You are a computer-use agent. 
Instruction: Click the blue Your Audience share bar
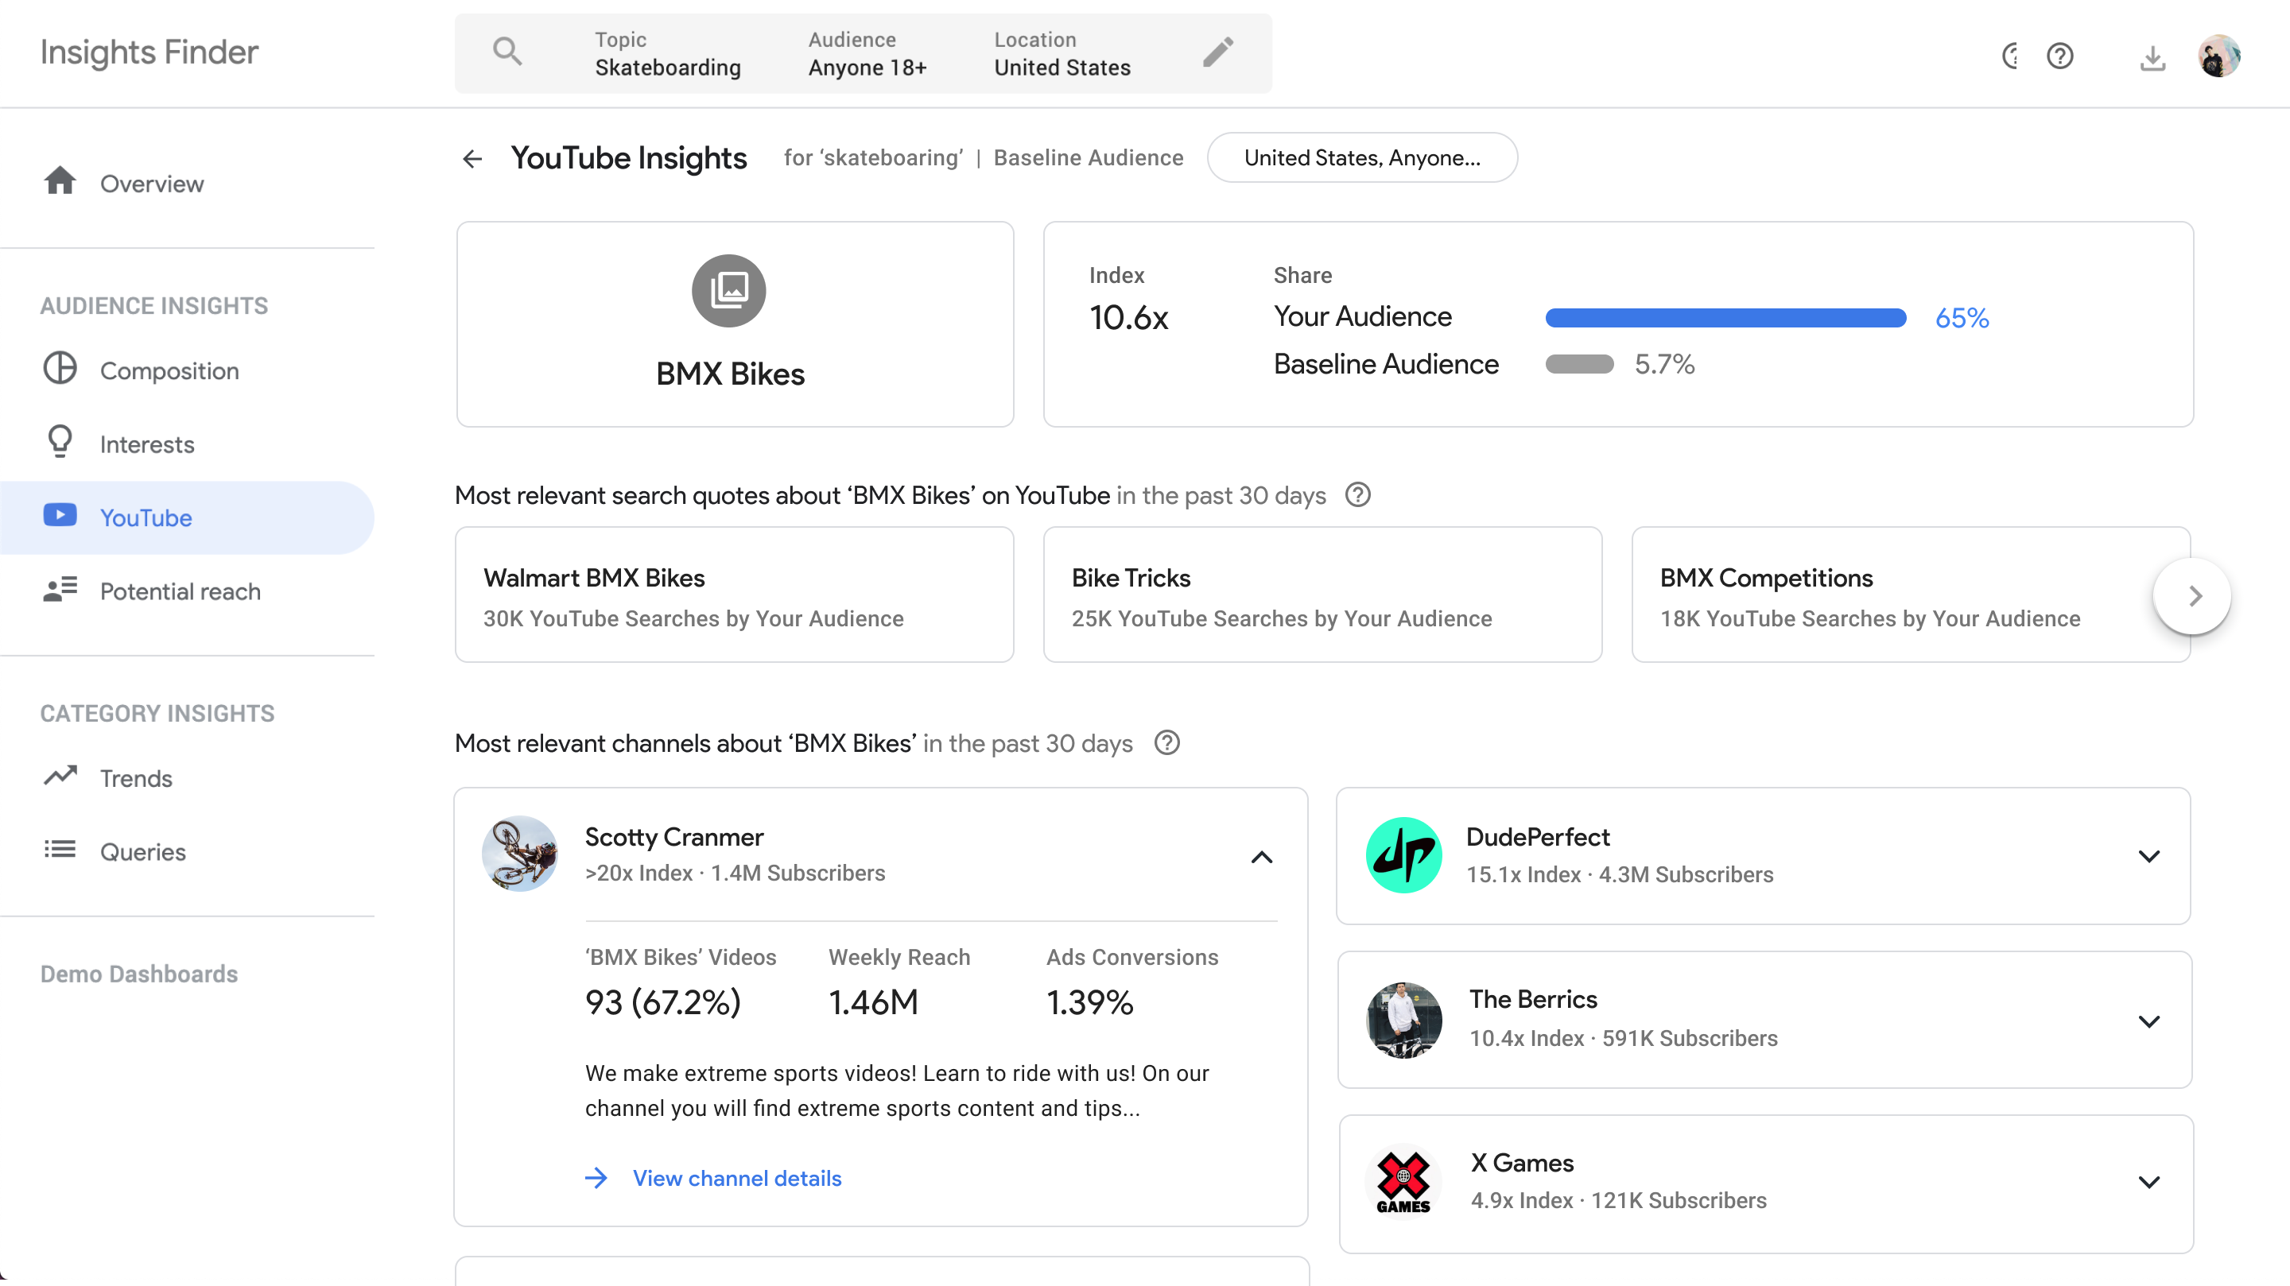1725,318
